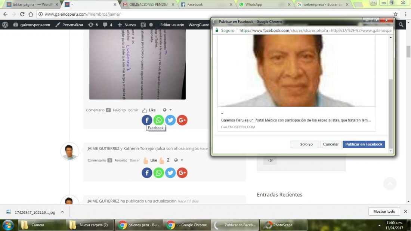
Task: Share first post via Facebook icon
Action: 147,120
